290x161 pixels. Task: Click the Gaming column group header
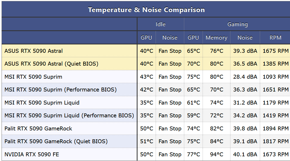237,24
